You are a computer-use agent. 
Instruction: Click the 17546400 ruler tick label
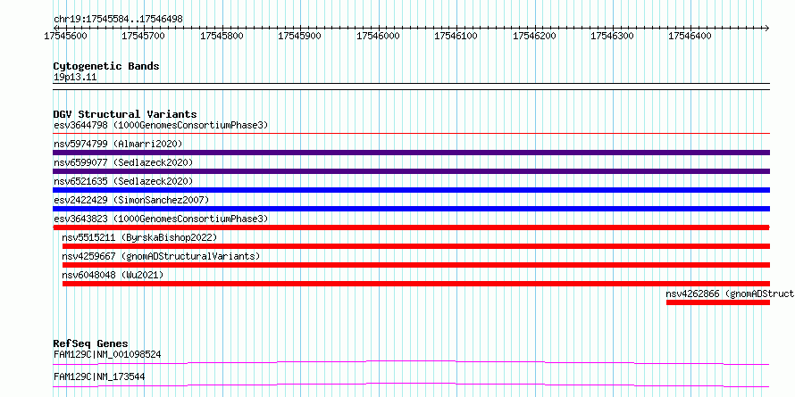690,36
